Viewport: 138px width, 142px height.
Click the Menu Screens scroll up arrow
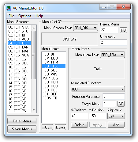click(x=34, y=28)
